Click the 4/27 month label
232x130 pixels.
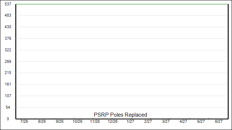pos(183,121)
